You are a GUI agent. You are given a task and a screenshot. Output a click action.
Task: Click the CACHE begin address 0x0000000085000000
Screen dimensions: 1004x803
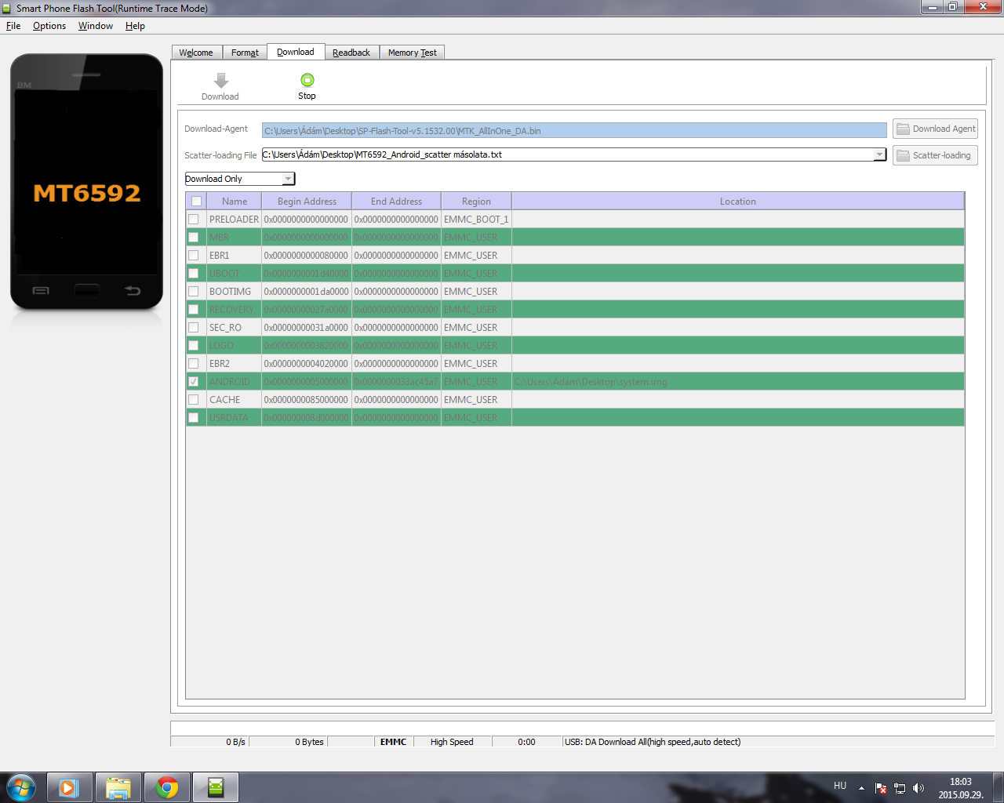click(306, 400)
